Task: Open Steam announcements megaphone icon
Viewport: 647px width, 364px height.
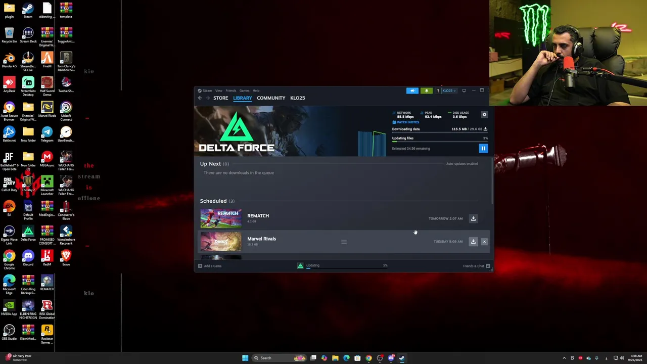Action: click(412, 90)
